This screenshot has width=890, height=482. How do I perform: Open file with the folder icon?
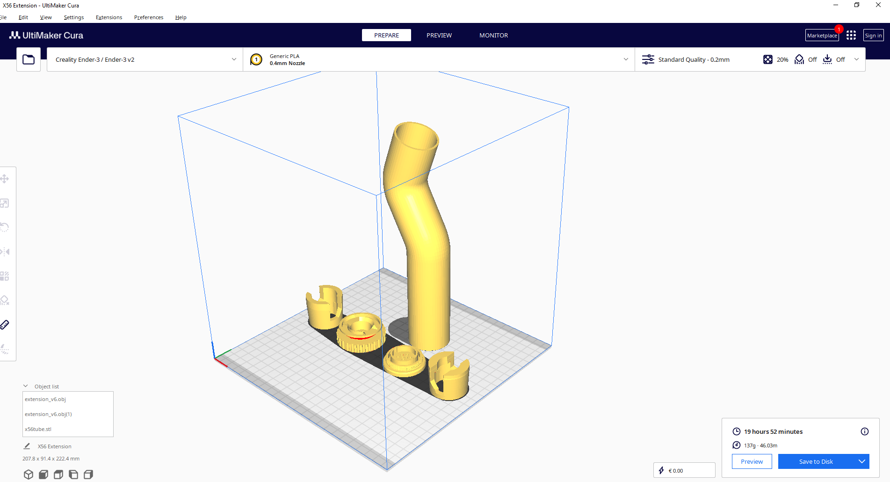(x=29, y=59)
